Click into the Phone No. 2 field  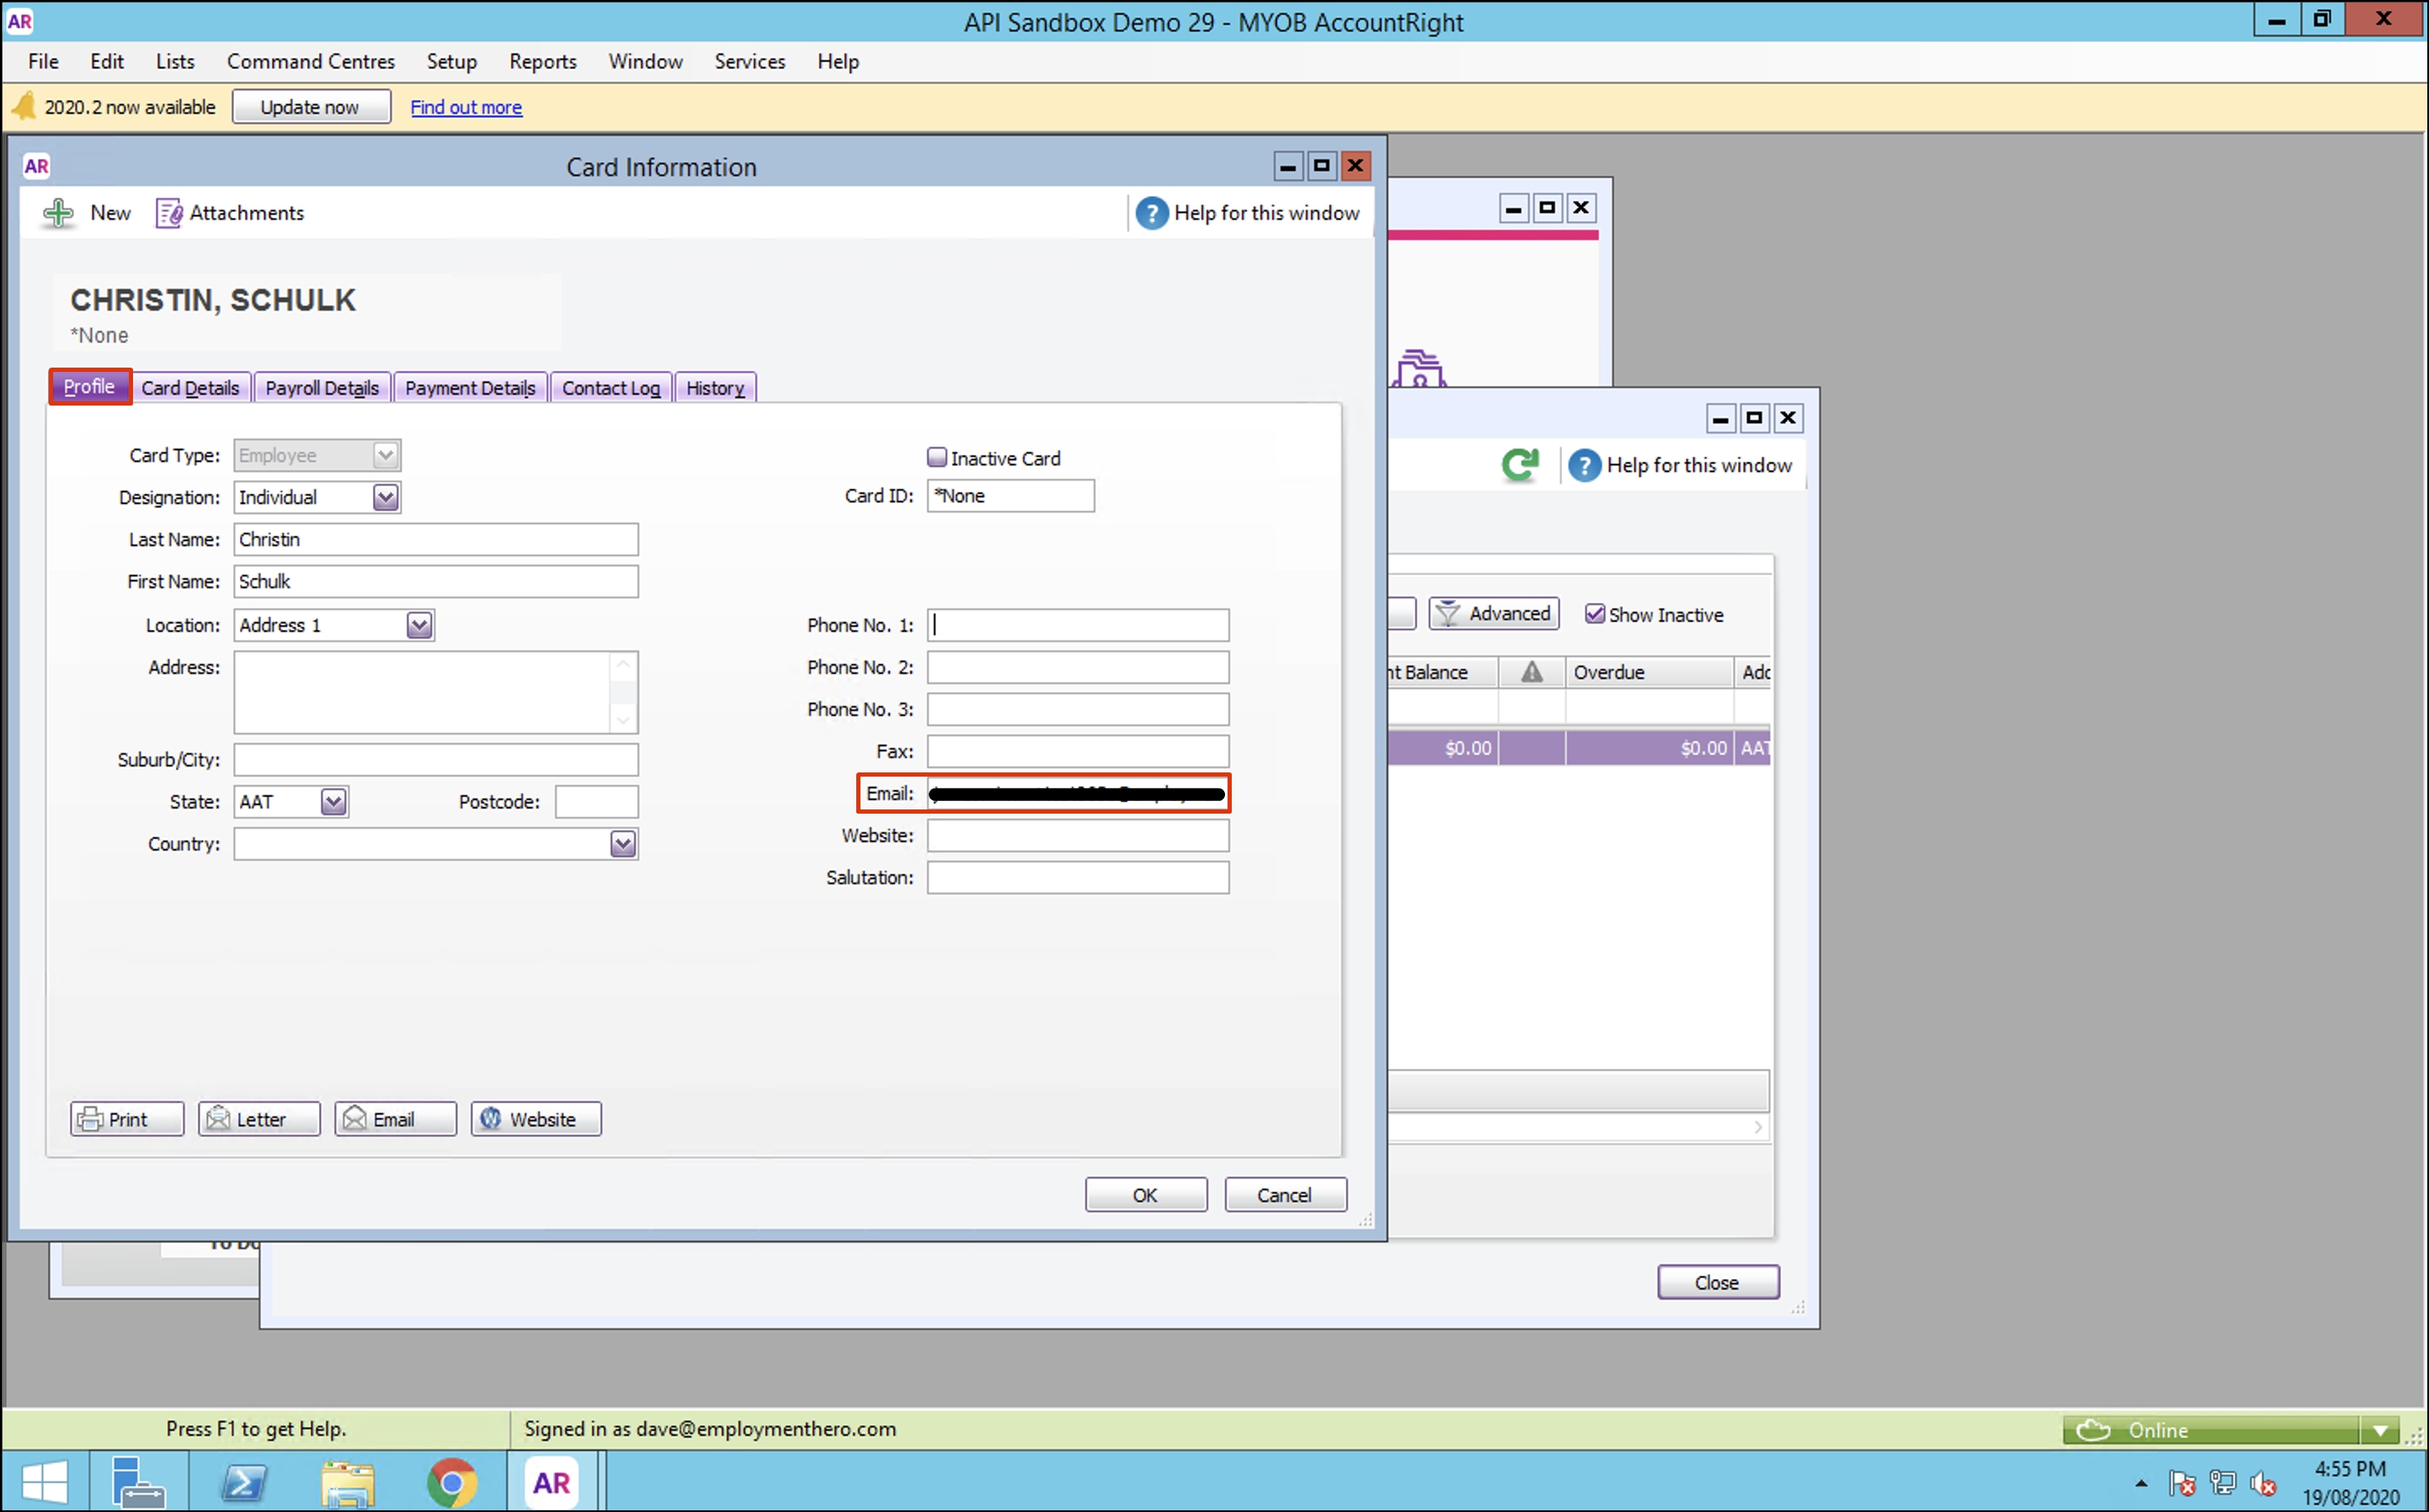tap(1078, 667)
